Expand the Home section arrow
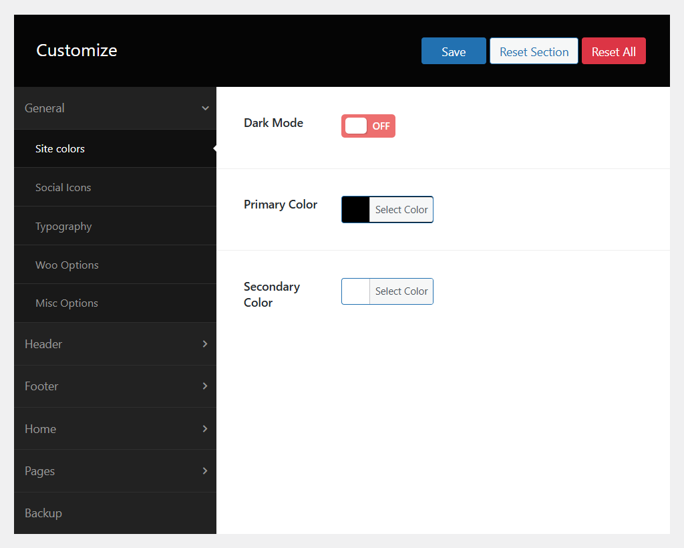The height and width of the screenshot is (548, 684). tap(205, 429)
